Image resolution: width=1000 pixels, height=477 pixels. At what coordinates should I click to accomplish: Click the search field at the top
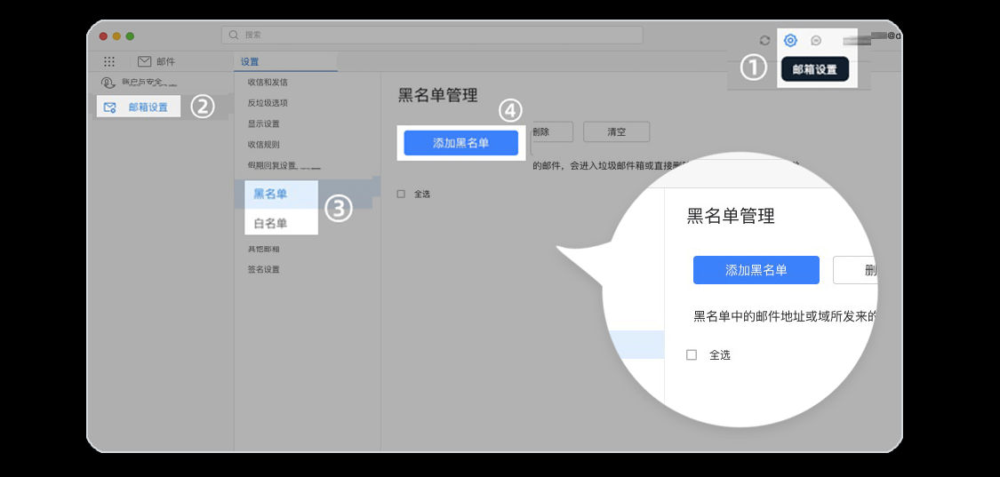coord(432,35)
